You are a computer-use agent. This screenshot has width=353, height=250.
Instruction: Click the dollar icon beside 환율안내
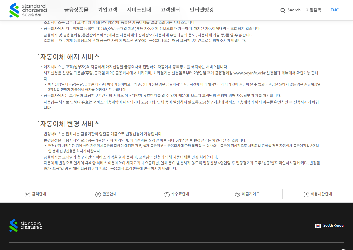point(98,194)
